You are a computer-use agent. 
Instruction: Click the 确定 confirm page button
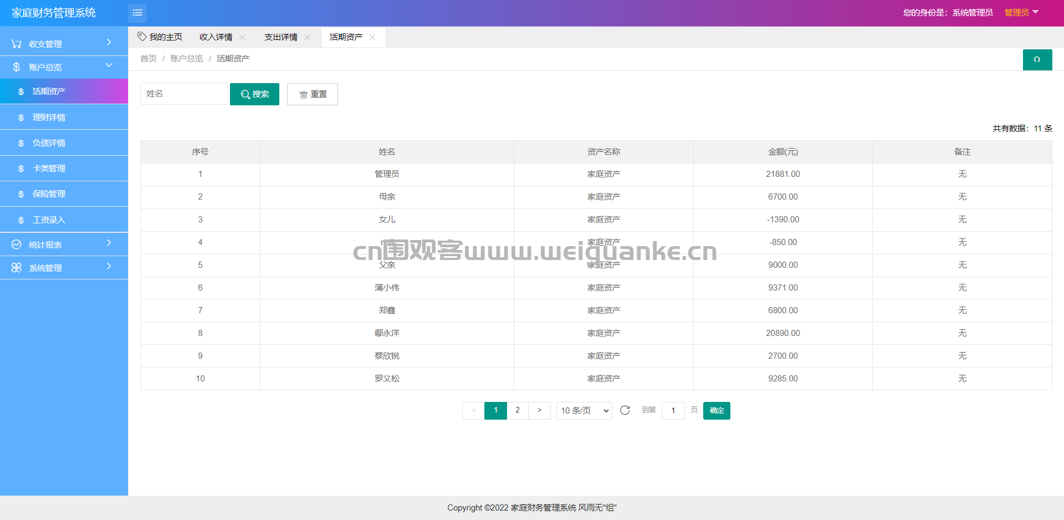[x=717, y=411]
